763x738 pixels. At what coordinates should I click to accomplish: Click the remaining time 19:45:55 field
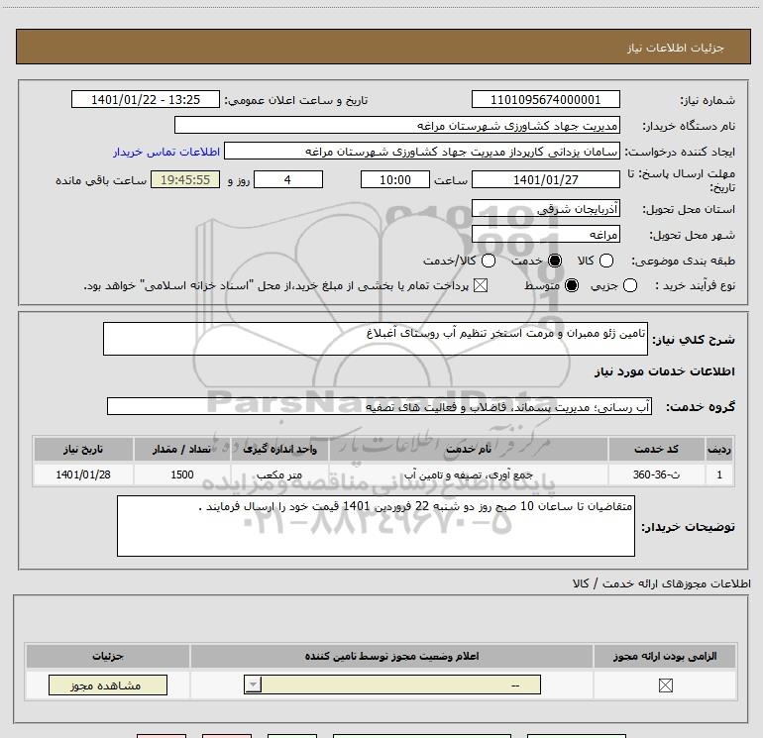[185, 179]
